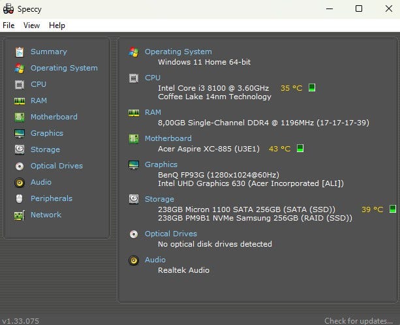Click the Audio speaker icon in sidebar
The image size is (400, 325).
(x=20, y=182)
